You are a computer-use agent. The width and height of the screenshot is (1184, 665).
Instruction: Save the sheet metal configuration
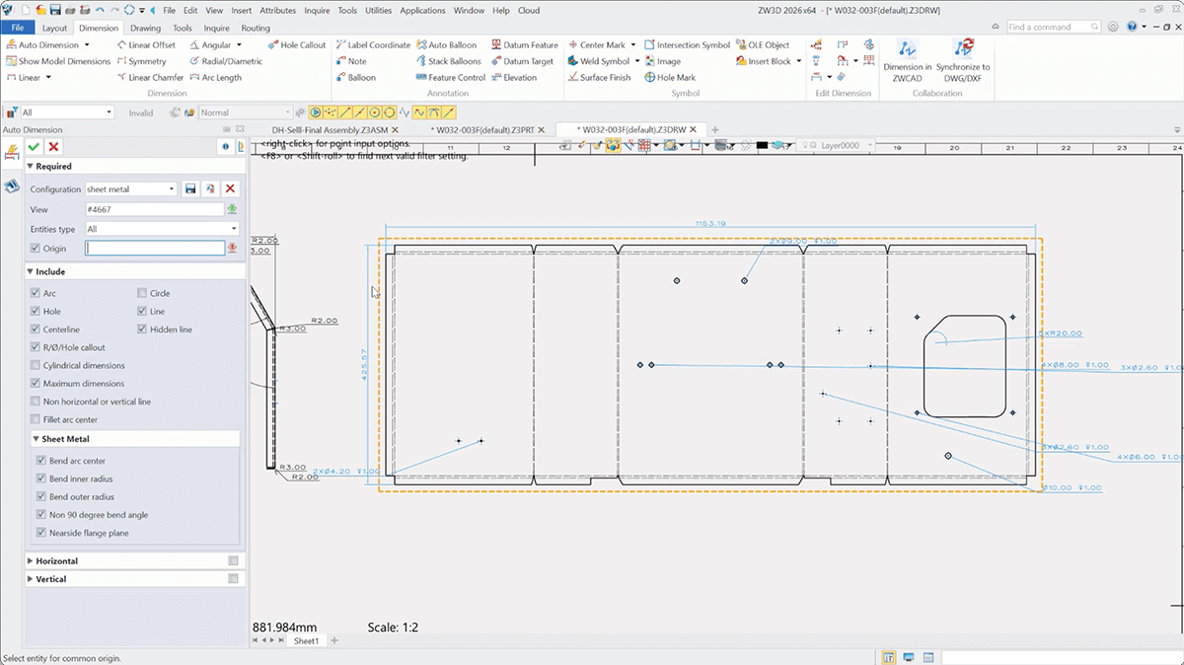[191, 189]
